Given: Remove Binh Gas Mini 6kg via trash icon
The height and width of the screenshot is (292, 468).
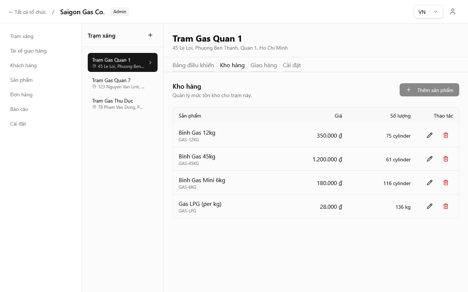Looking at the screenshot, I should (446, 183).
